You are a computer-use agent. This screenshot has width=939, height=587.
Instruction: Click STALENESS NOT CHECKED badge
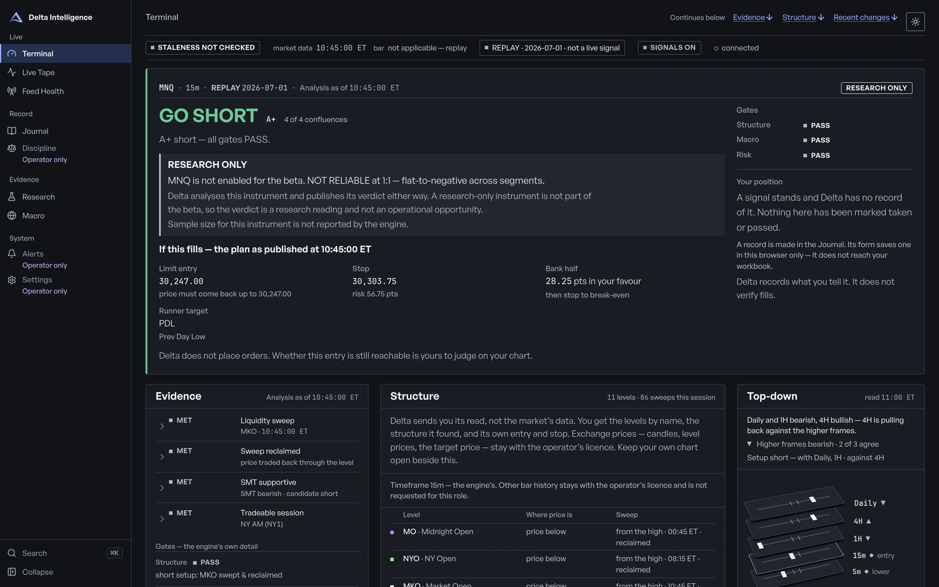click(203, 48)
